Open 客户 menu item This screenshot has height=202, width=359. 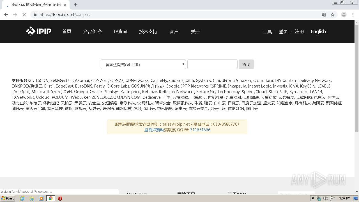(174, 31)
